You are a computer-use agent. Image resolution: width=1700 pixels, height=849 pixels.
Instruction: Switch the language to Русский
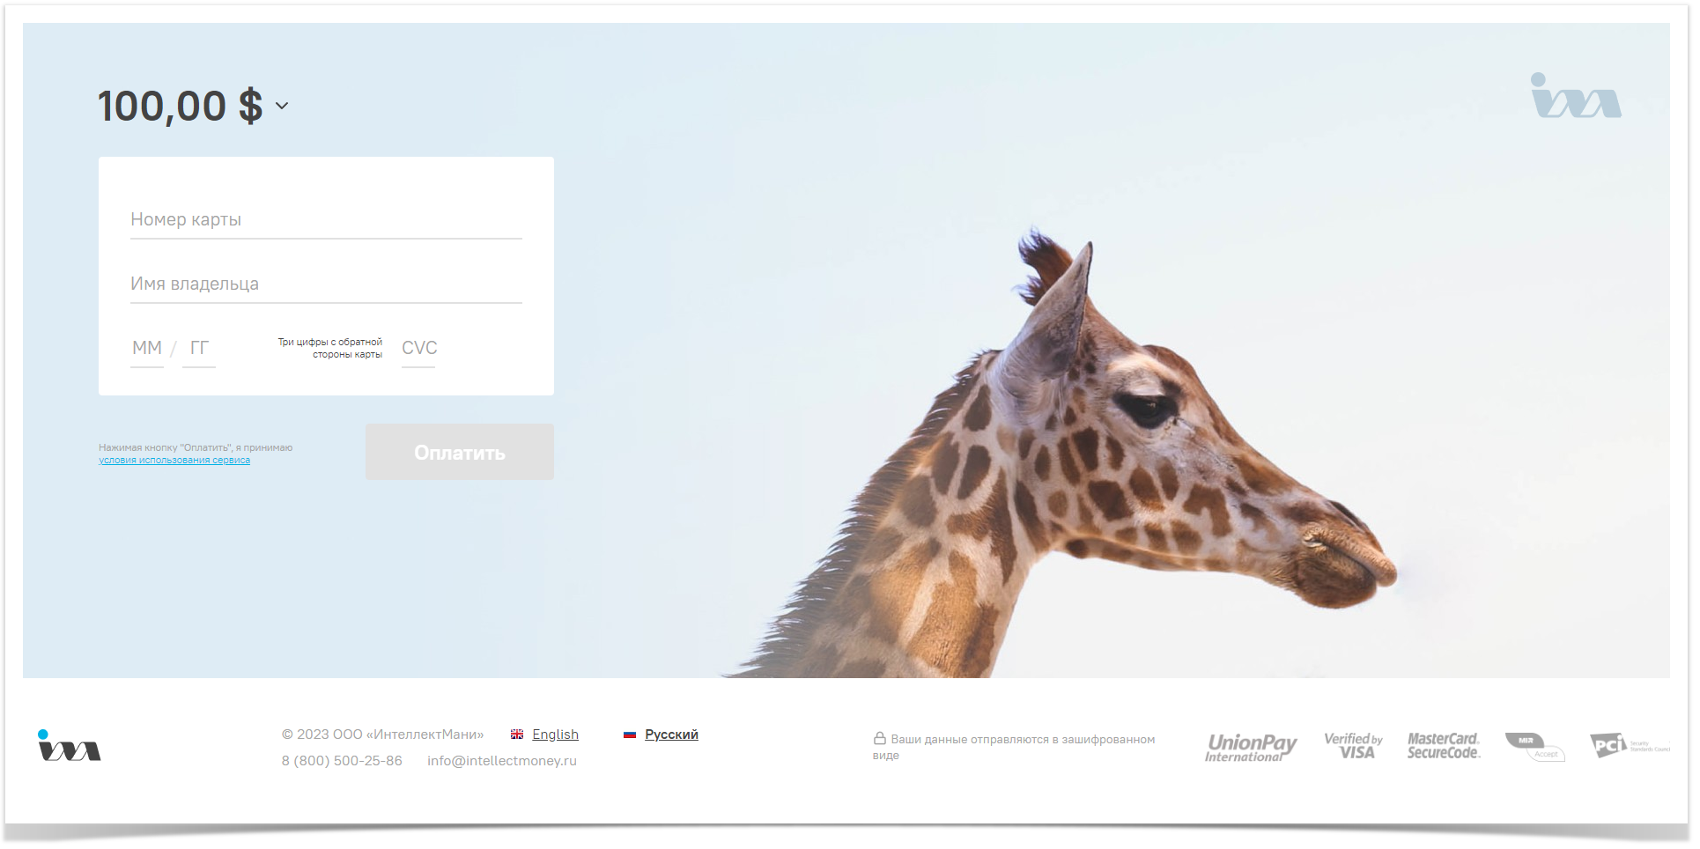(671, 735)
